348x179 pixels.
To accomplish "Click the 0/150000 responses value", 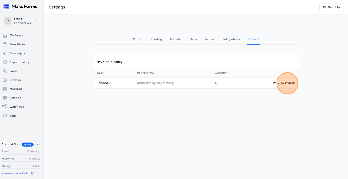I will [x=34, y=159].
